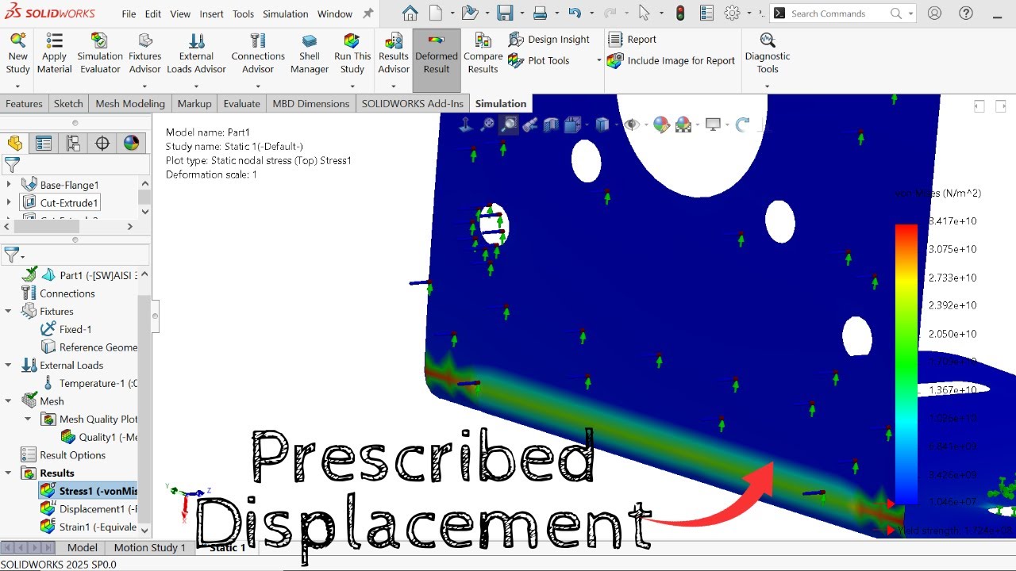Open the Plot Tools dropdown arrow
The width and height of the screenshot is (1016, 571).
[598, 61]
